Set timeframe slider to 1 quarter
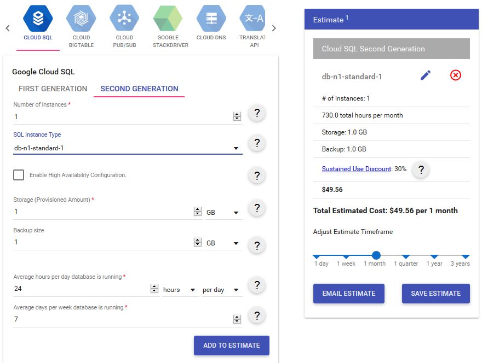 (x=406, y=256)
